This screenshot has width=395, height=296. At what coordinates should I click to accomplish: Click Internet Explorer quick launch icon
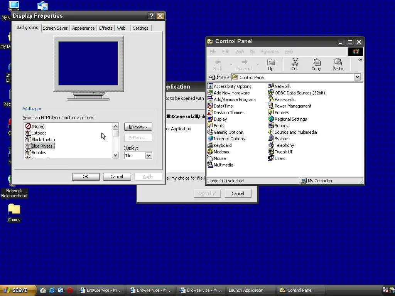[52, 290]
